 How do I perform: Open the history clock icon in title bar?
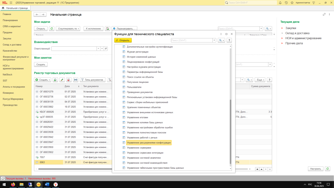click(x=286, y=3)
